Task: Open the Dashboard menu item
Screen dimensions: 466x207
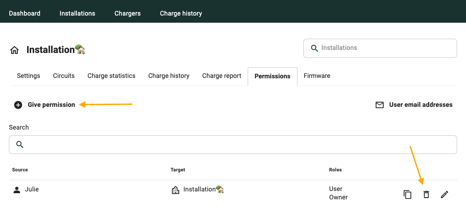Action: 24,13
